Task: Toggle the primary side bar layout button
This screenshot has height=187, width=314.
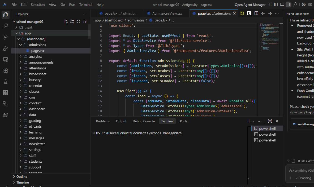Action: click(276, 5)
